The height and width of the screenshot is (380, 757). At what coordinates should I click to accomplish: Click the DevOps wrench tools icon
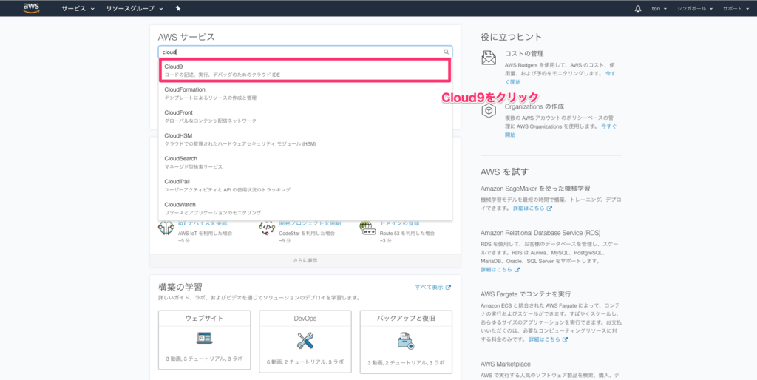(x=305, y=341)
